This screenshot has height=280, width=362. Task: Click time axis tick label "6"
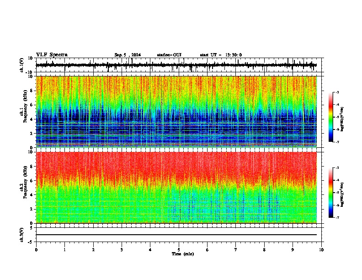208,250
